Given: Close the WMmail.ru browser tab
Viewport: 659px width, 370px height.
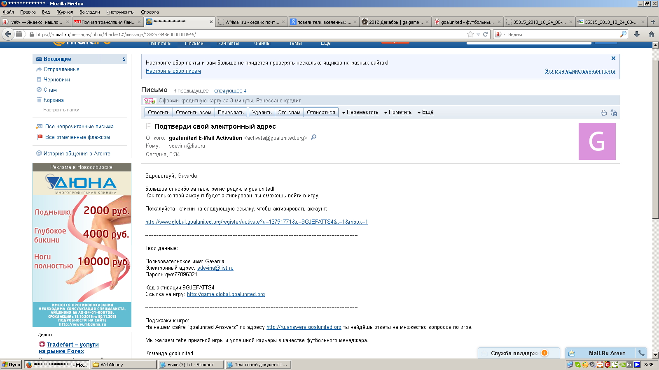Looking at the screenshot, I should 283,22.
